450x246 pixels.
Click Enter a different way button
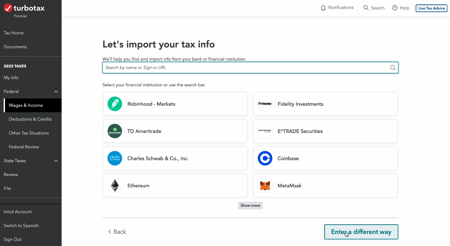point(361,232)
